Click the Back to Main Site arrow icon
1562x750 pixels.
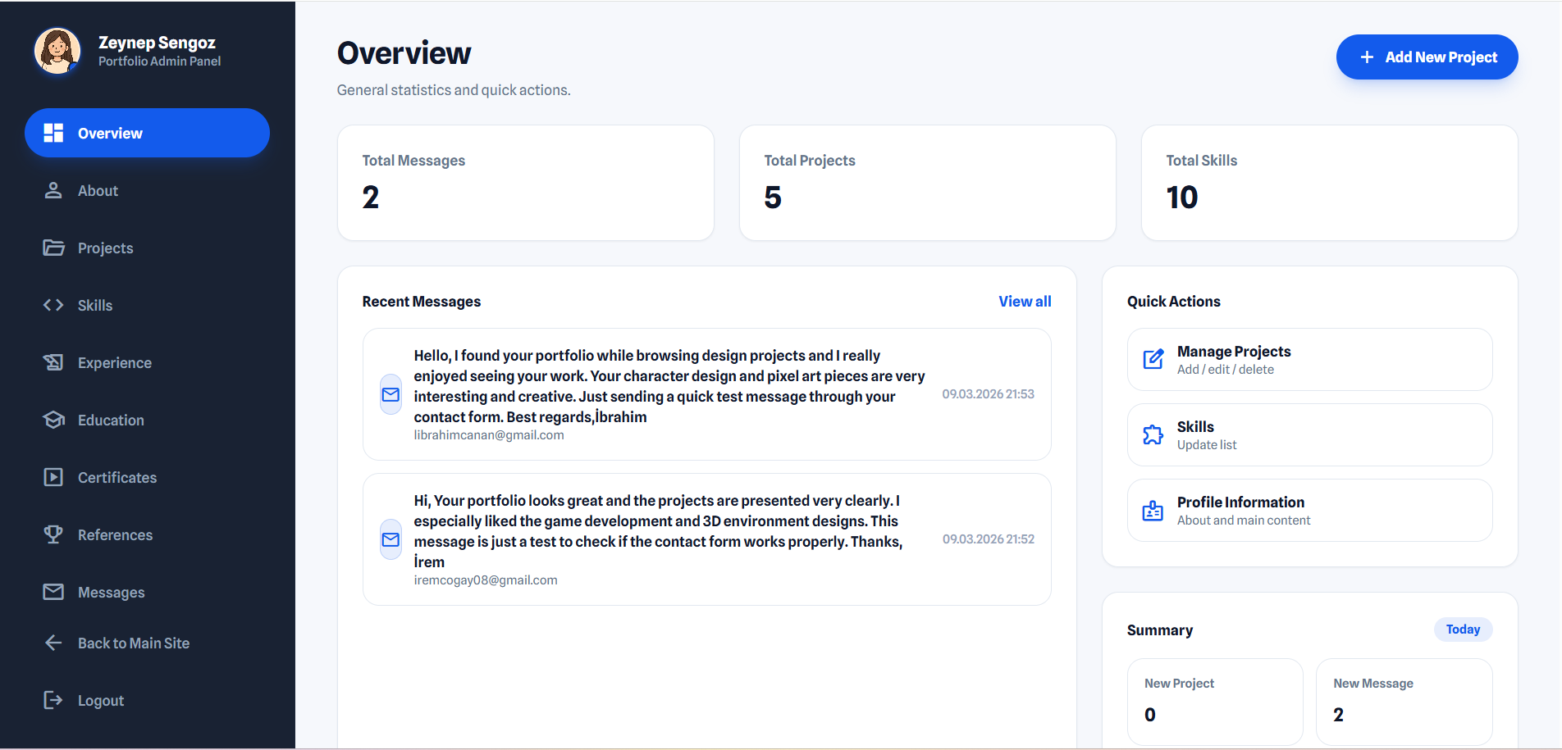pyautogui.click(x=53, y=643)
